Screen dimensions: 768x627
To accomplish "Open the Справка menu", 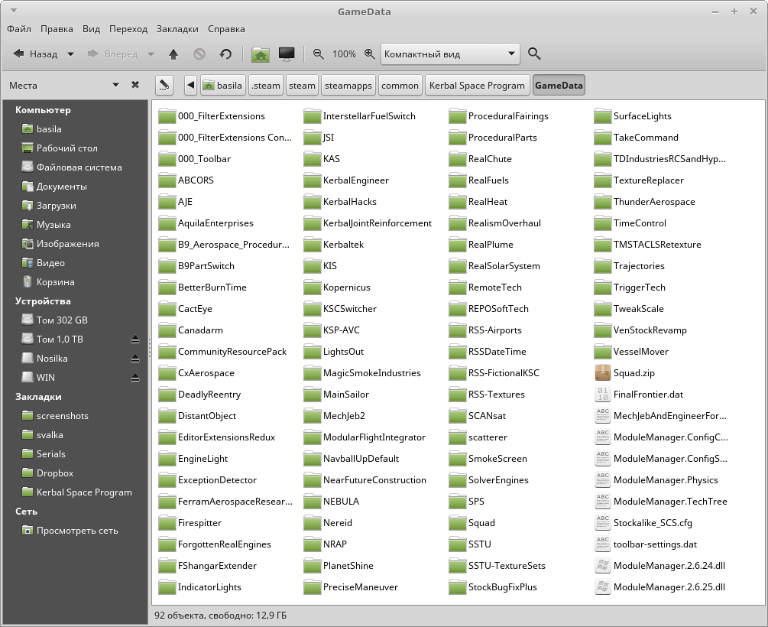I will coord(226,29).
